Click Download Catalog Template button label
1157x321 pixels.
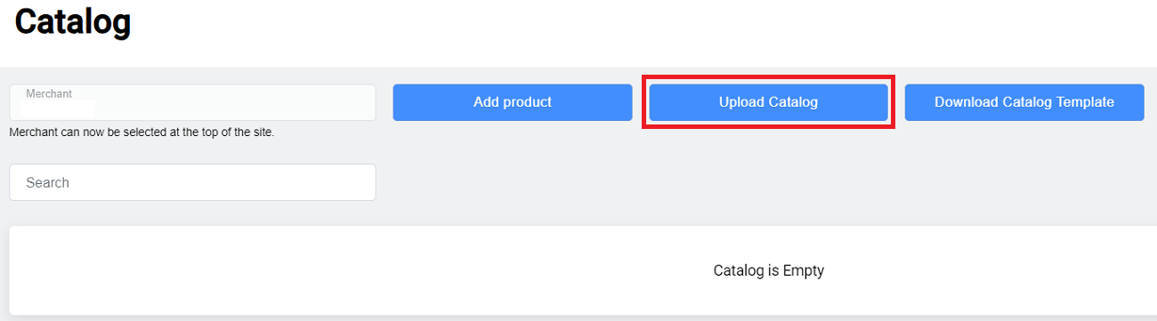point(1024,102)
